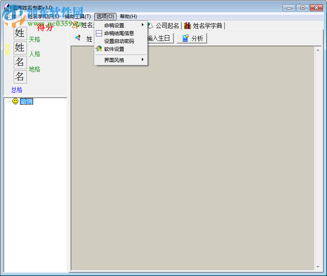Maximize the 玄奥姓名专家 window
This screenshot has width=327, height=276.
(x=303, y=8)
